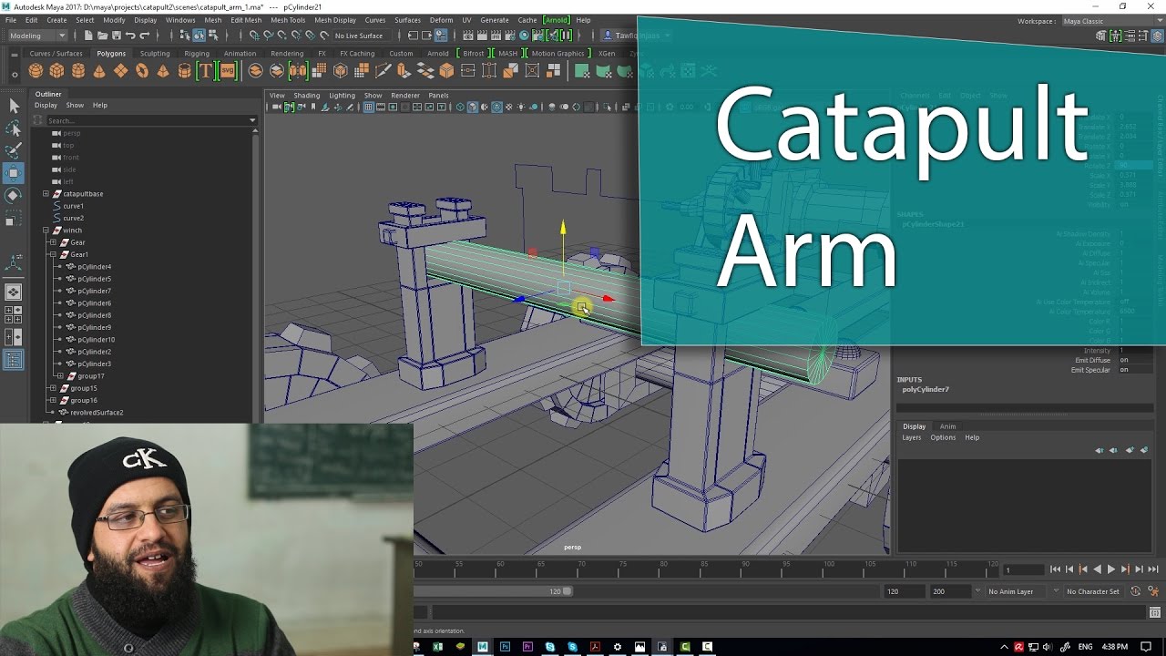The width and height of the screenshot is (1166, 656).
Task: Switch to the Rigging shelf tab
Action: tap(197, 53)
